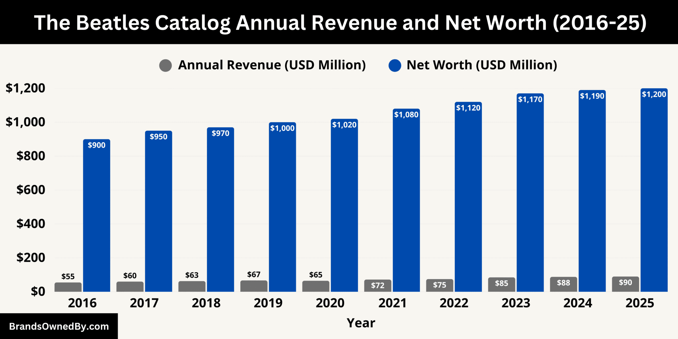This screenshot has width=678, height=339.
Task: Select the 2016 x-axis label
Action: click(x=82, y=303)
